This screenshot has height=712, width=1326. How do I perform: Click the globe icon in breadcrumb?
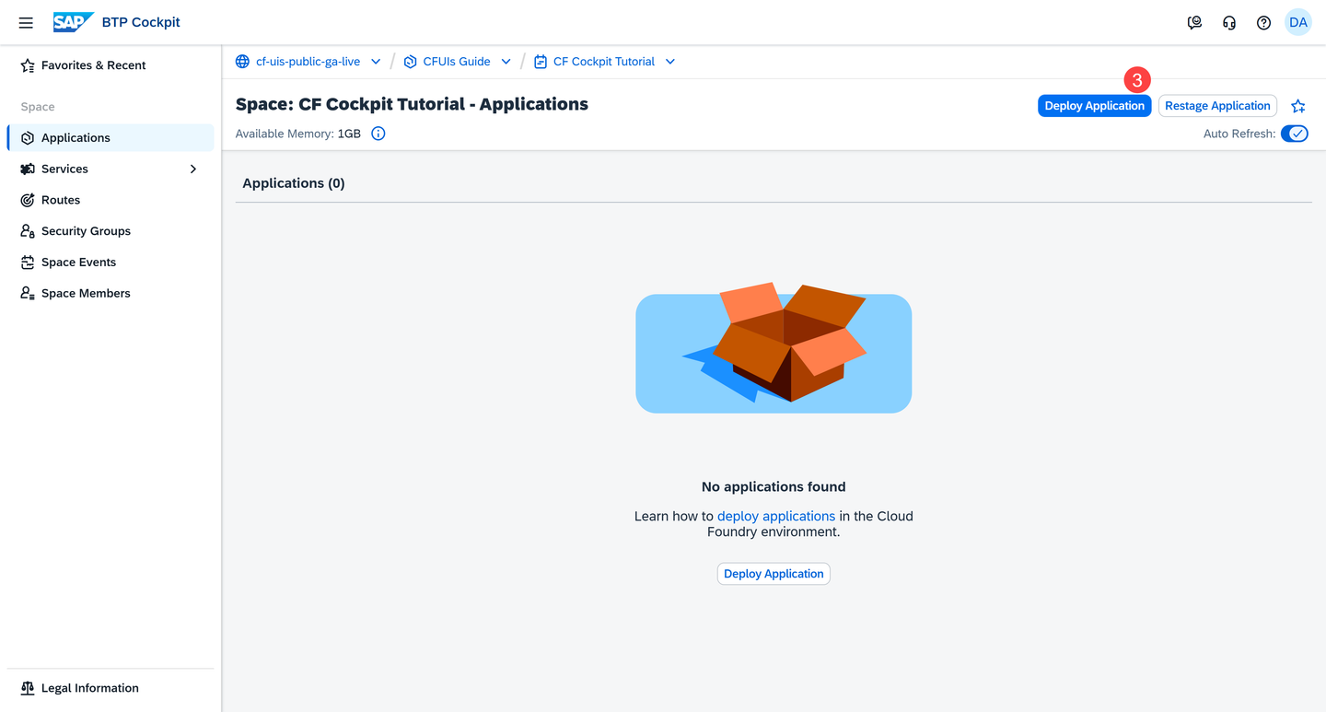(x=242, y=62)
